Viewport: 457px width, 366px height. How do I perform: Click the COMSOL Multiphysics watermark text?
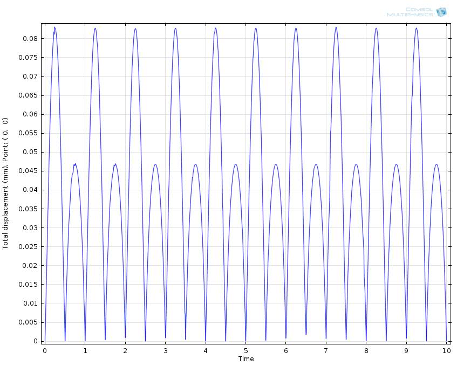411,12
